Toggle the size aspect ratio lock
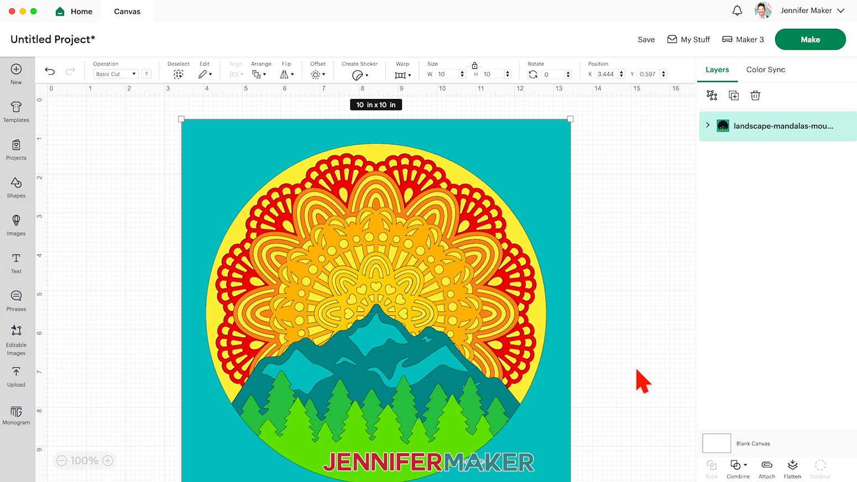The height and width of the screenshot is (482, 857). pos(474,65)
